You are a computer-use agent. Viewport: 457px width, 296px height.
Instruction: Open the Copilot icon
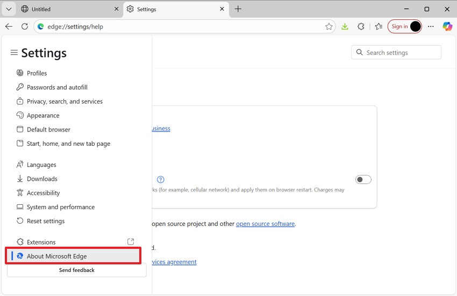click(447, 26)
